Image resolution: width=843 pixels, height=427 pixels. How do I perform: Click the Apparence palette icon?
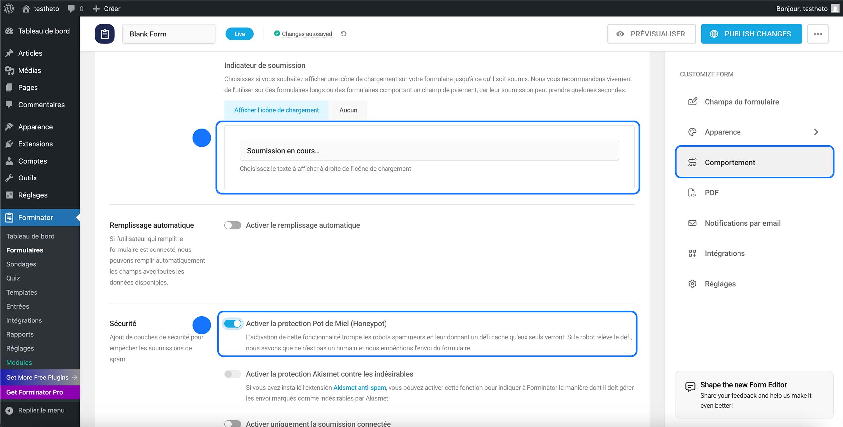(692, 132)
